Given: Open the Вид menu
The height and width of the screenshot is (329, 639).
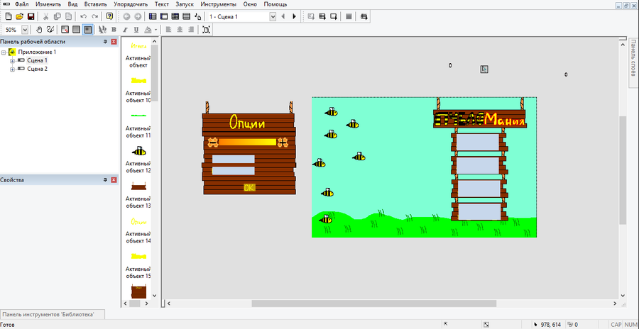Looking at the screenshot, I should coord(72,4).
